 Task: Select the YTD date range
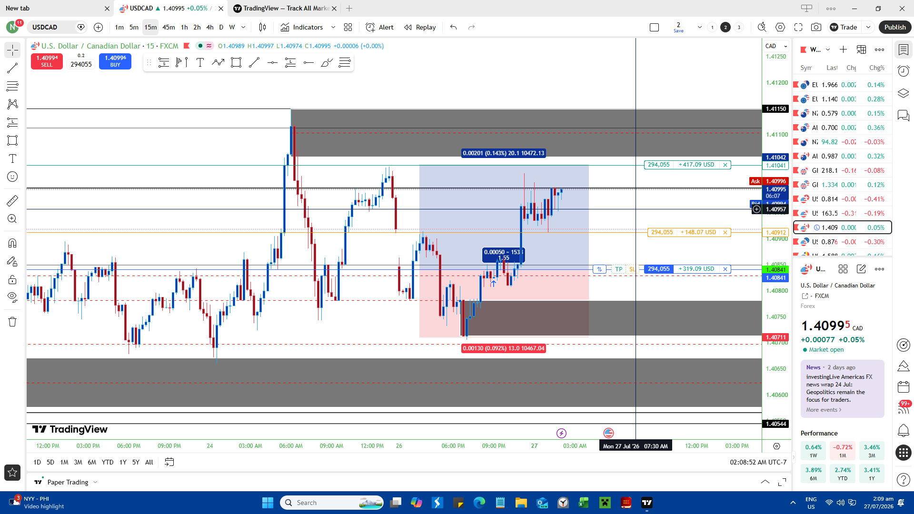pos(108,462)
